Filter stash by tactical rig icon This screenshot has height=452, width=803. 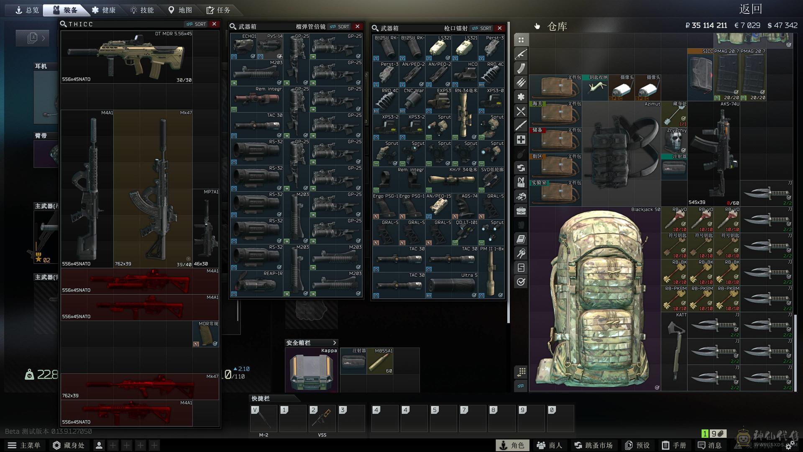point(521,182)
